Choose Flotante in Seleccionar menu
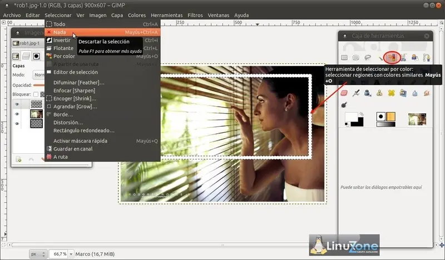This screenshot has width=445, height=260. click(102, 48)
